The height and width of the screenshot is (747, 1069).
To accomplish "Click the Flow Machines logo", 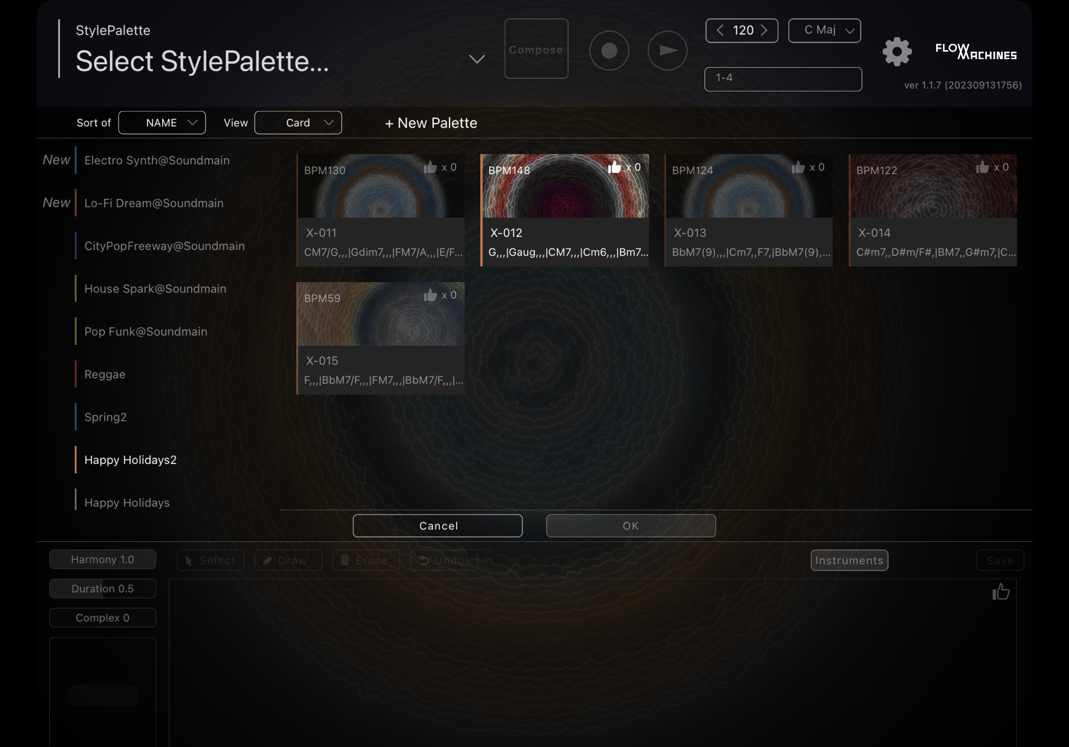I will tap(976, 52).
